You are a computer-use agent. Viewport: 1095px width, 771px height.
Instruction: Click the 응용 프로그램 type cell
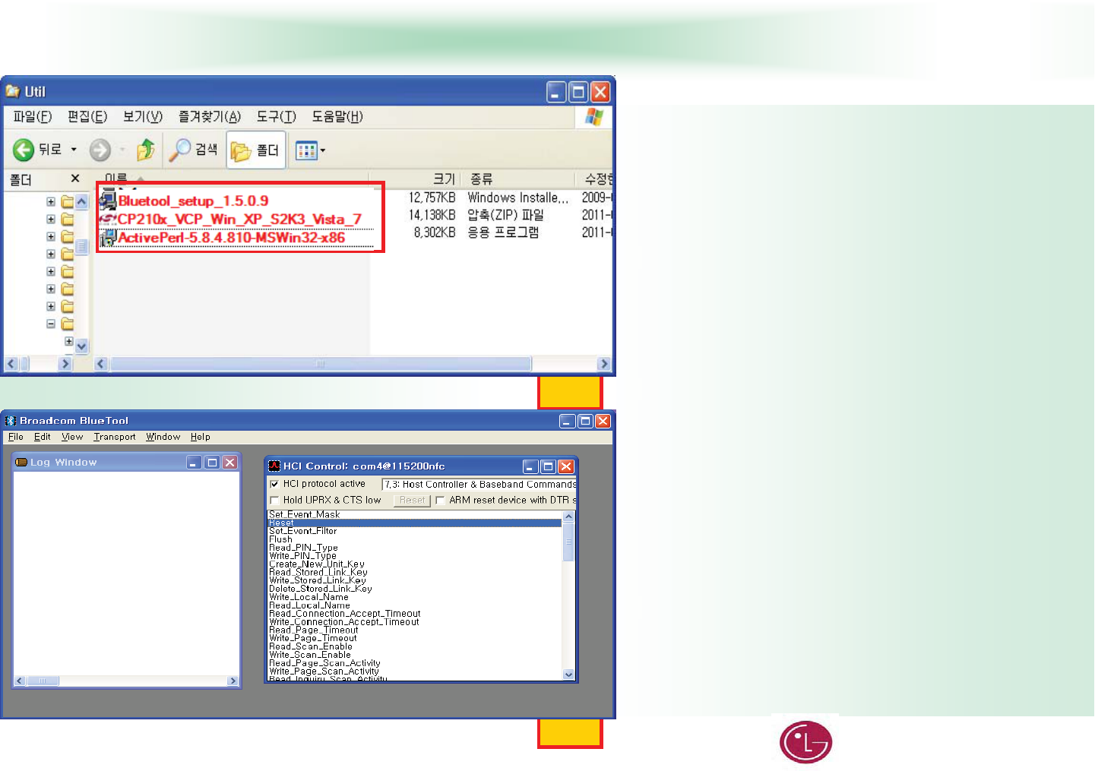click(x=503, y=232)
